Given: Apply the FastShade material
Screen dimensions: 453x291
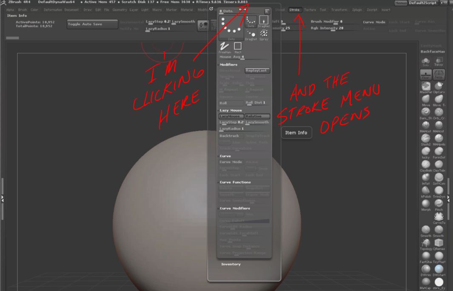Looking at the screenshot, I should 426,257.
